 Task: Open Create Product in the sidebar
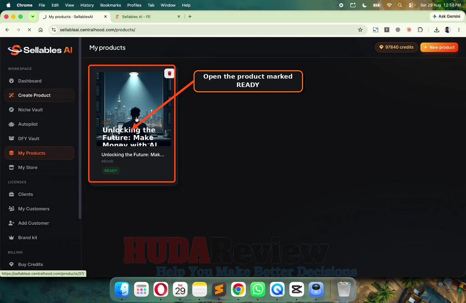pyautogui.click(x=39, y=95)
